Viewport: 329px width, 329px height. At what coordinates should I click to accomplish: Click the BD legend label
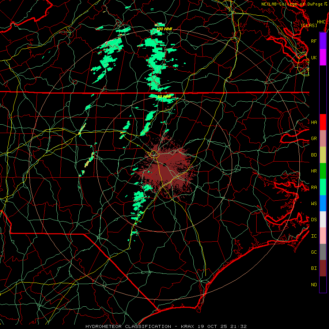tap(314, 155)
